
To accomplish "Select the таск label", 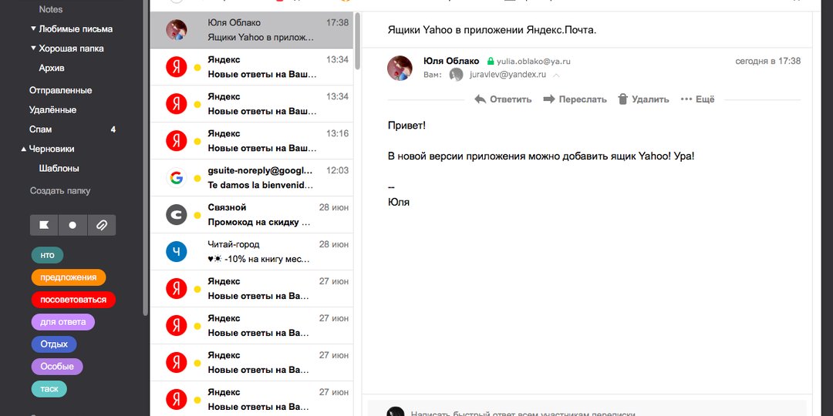I will click(49, 389).
